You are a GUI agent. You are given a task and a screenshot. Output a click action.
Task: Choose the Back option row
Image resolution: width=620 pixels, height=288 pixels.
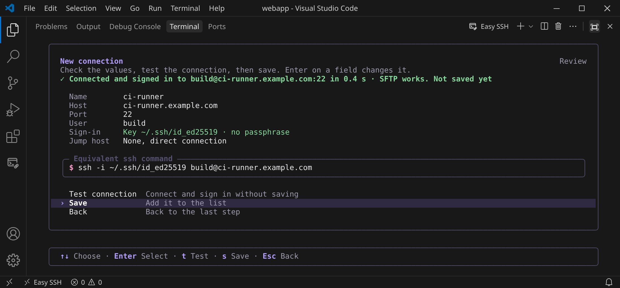coord(323,212)
